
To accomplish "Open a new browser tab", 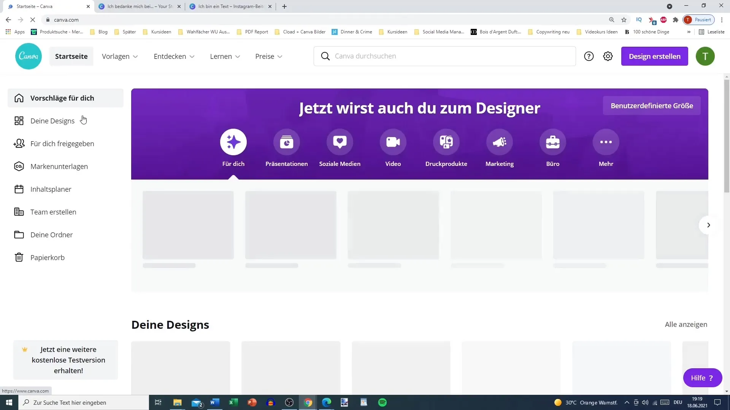I will (x=284, y=6).
